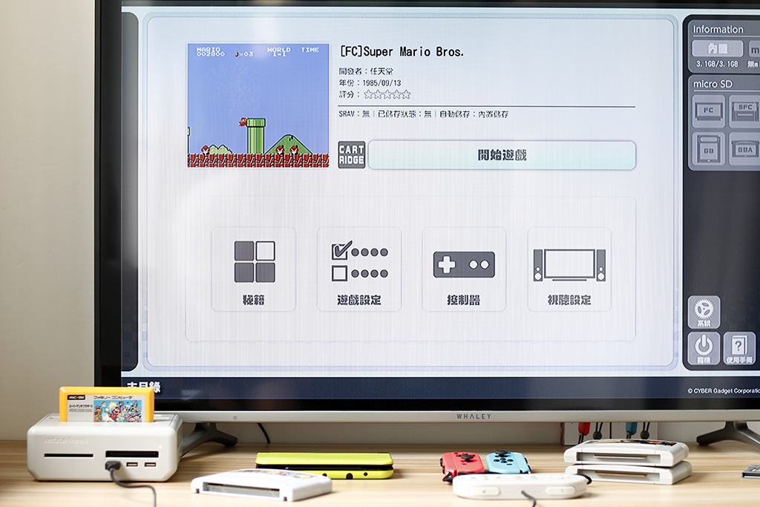Viewport: 760px width, 507px height.
Task: Open the FC cartridge category on micro SD
Action: pyautogui.click(x=708, y=111)
